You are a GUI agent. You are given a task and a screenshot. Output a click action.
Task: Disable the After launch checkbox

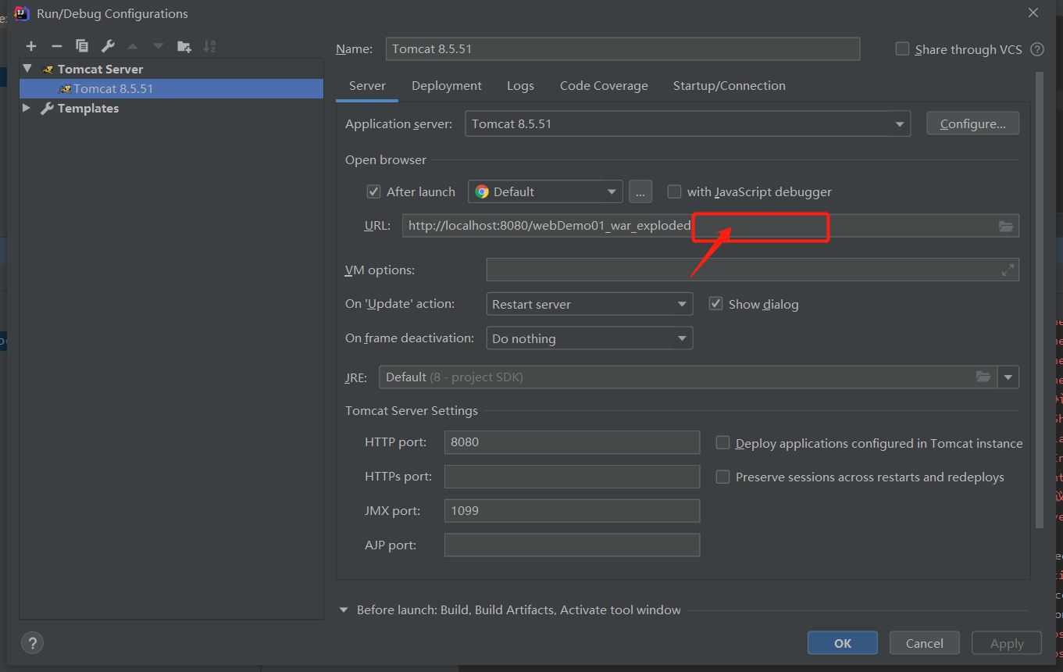(373, 191)
